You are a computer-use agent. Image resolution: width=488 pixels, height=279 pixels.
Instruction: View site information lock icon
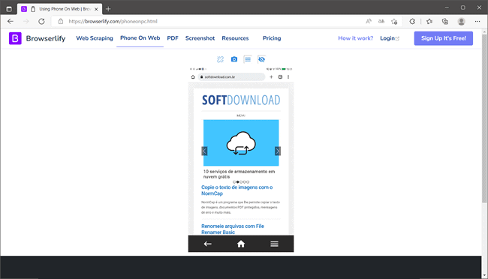[x=61, y=22]
